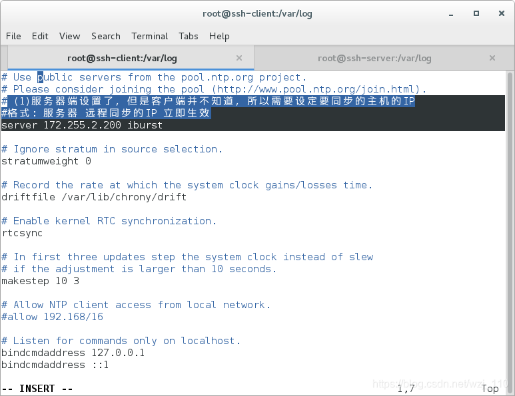Close the terminal window
The height and width of the screenshot is (396, 515).
pyautogui.click(x=502, y=13)
